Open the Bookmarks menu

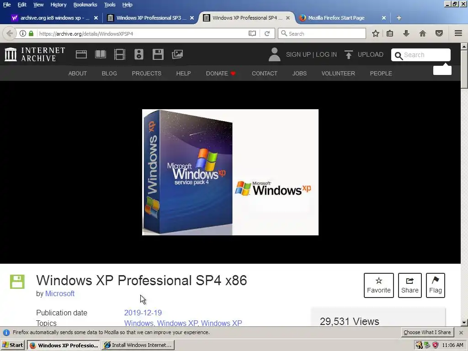pos(85,5)
